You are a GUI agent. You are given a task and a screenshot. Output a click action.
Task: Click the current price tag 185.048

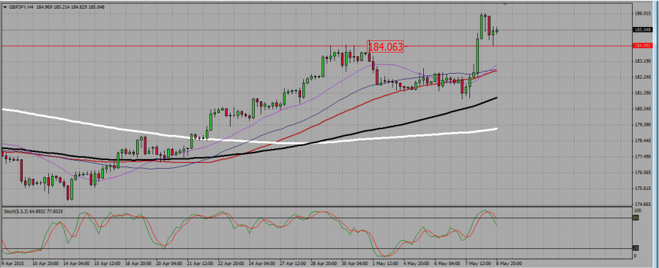(643, 30)
